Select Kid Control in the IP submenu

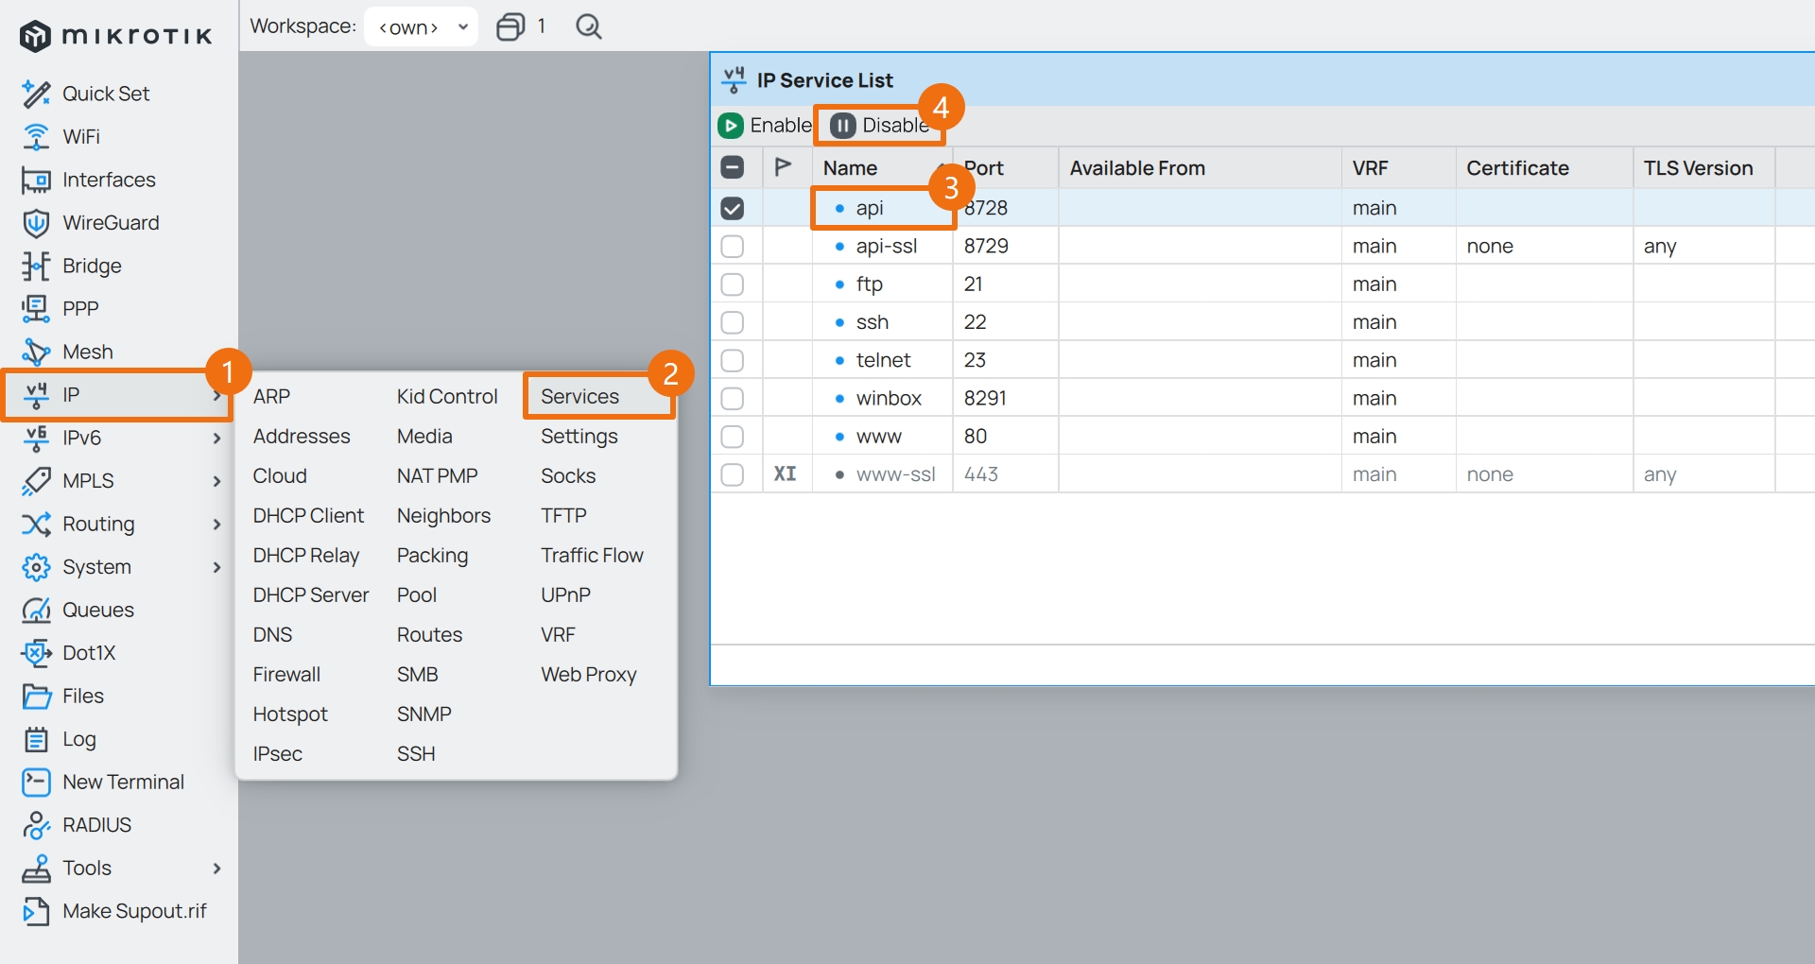tap(447, 397)
